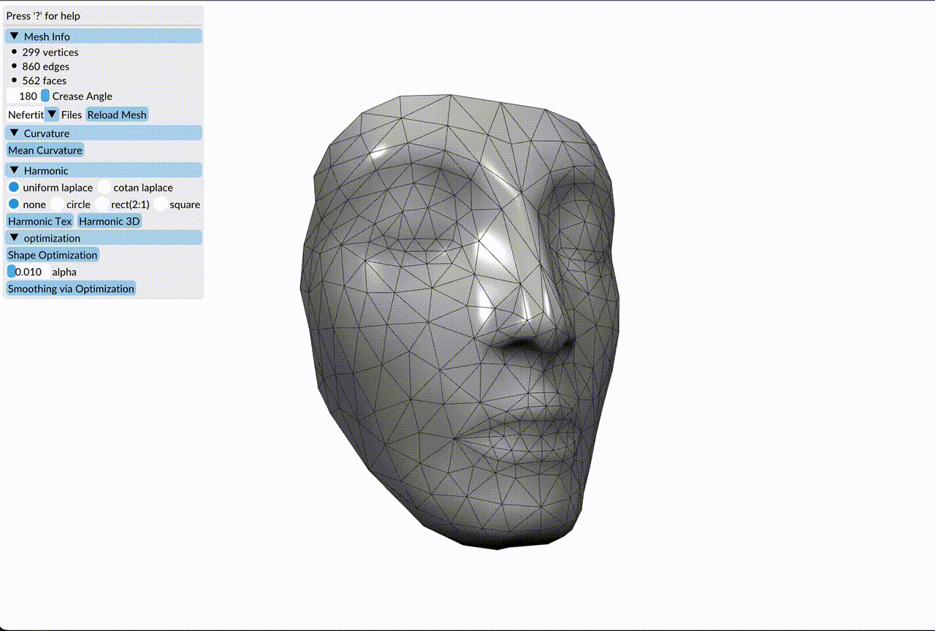935x631 pixels.
Task: Click the "Press '?' for help" text
Action: click(44, 16)
